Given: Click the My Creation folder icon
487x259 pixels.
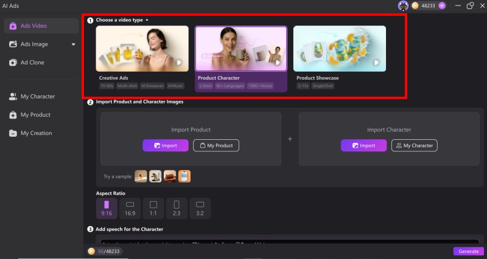Looking at the screenshot, I should (x=13, y=133).
